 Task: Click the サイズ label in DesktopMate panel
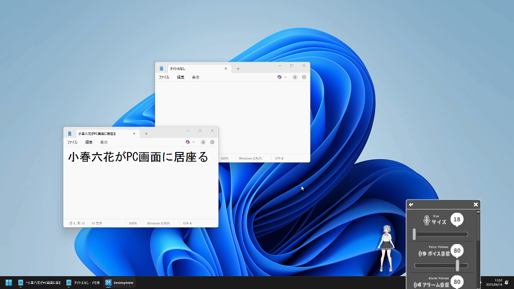(439, 222)
